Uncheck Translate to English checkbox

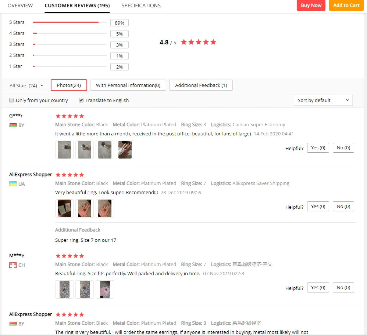(x=81, y=100)
